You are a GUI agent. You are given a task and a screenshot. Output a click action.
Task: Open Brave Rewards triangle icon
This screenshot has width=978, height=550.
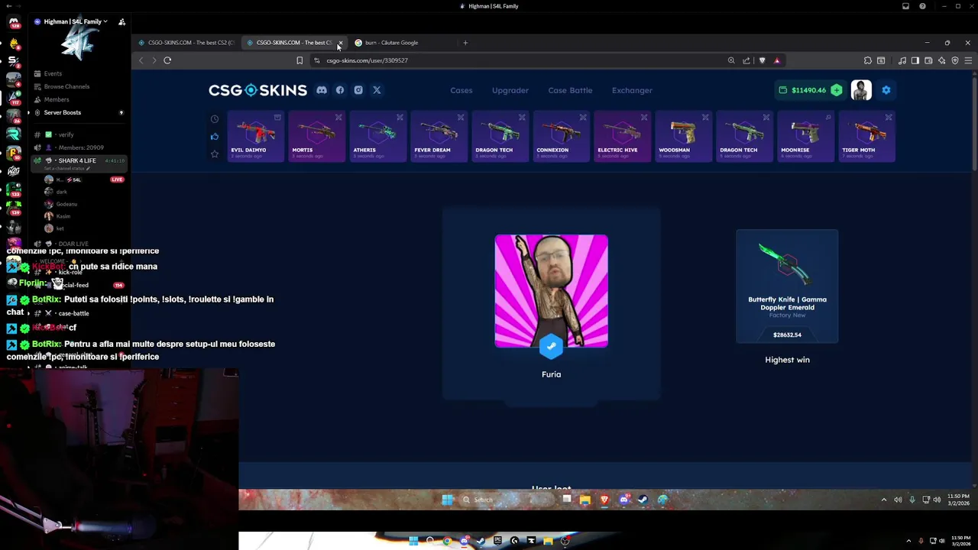click(x=777, y=60)
